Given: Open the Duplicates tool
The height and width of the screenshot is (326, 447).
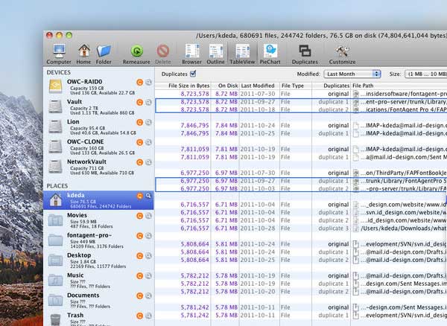Looking at the screenshot, I should click(x=305, y=54).
